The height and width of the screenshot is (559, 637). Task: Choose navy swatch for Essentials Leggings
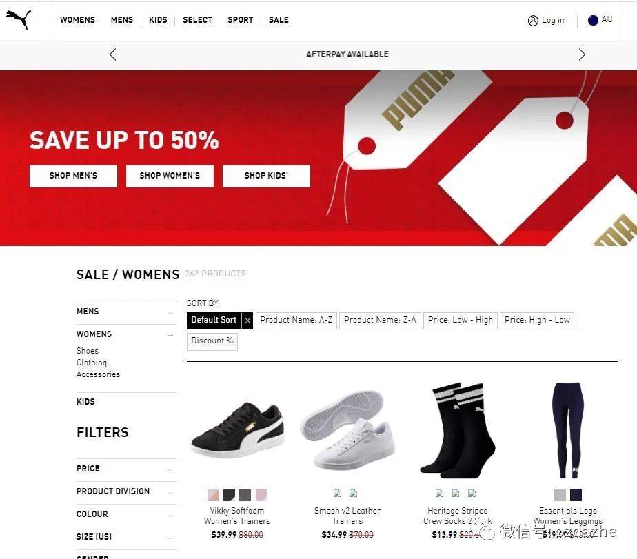pos(576,495)
